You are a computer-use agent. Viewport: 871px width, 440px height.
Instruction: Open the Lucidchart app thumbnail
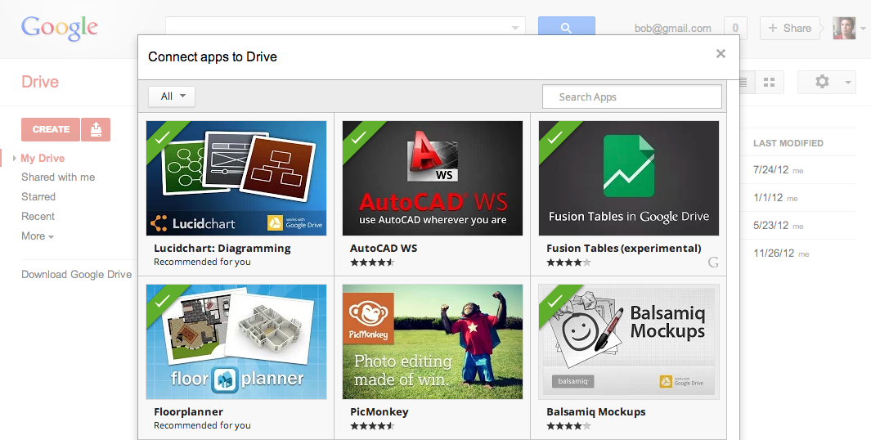[236, 178]
